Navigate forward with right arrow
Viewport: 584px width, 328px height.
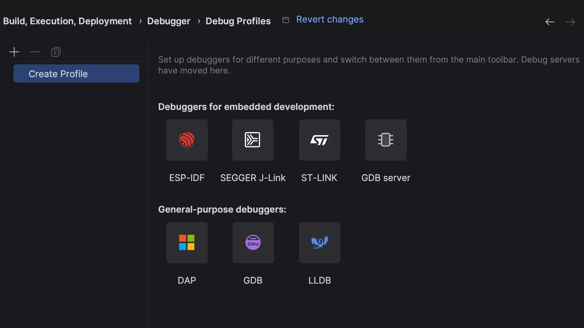click(x=571, y=22)
